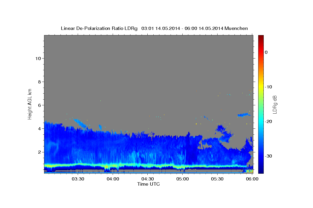Click the 05:00 time tick label

tap(183, 179)
